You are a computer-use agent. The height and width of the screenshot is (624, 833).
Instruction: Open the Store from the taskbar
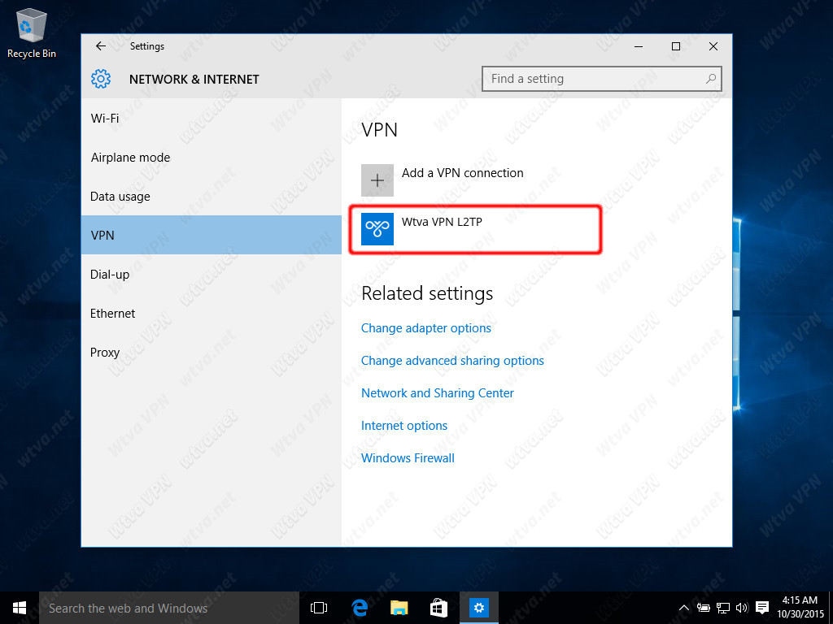pyautogui.click(x=438, y=608)
